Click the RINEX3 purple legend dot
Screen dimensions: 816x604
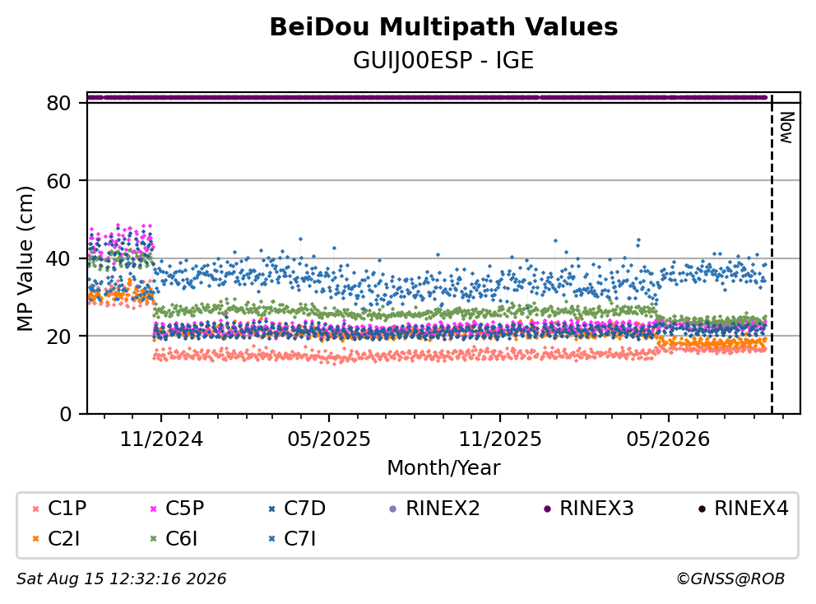(547, 509)
